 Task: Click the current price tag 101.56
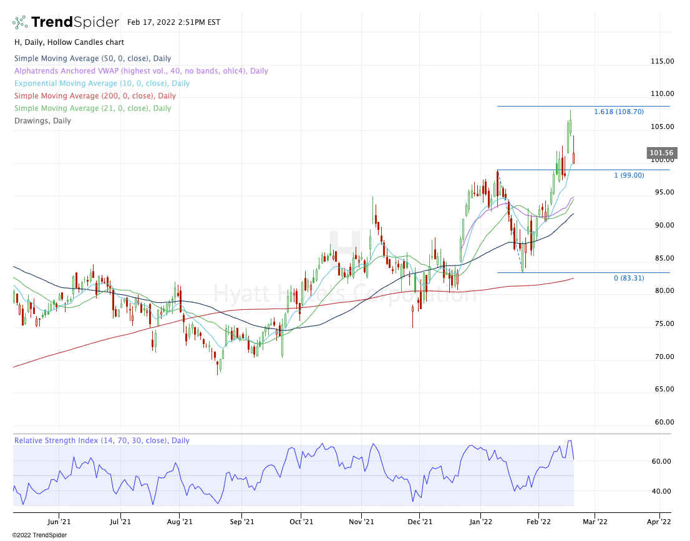[x=662, y=153]
